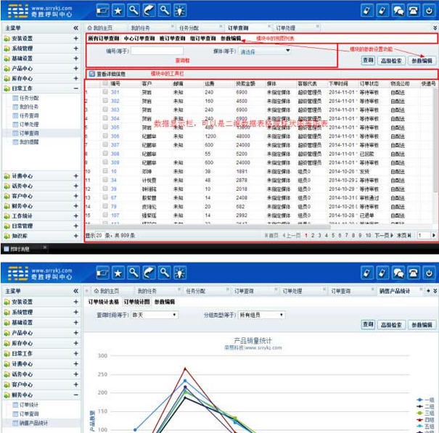Viewport: 439px width, 433px height.
Task: Tick the checkbox for order 301
Action: [105, 93]
